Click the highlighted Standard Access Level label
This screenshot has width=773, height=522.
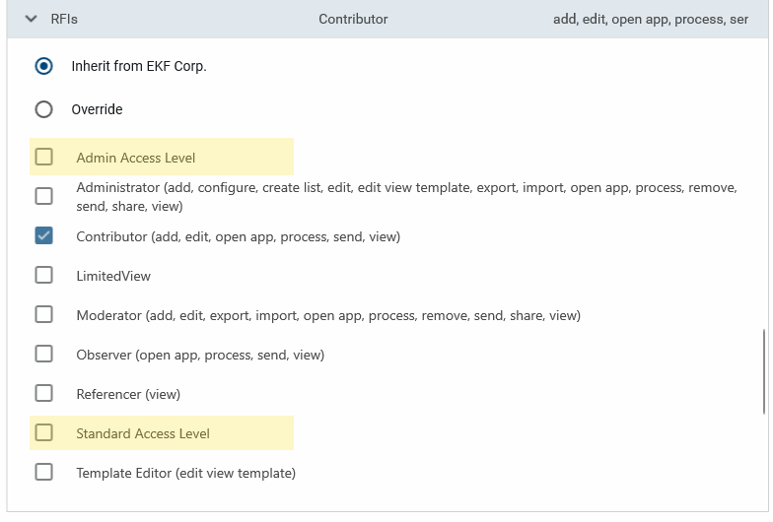pyautogui.click(x=143, y=433)
